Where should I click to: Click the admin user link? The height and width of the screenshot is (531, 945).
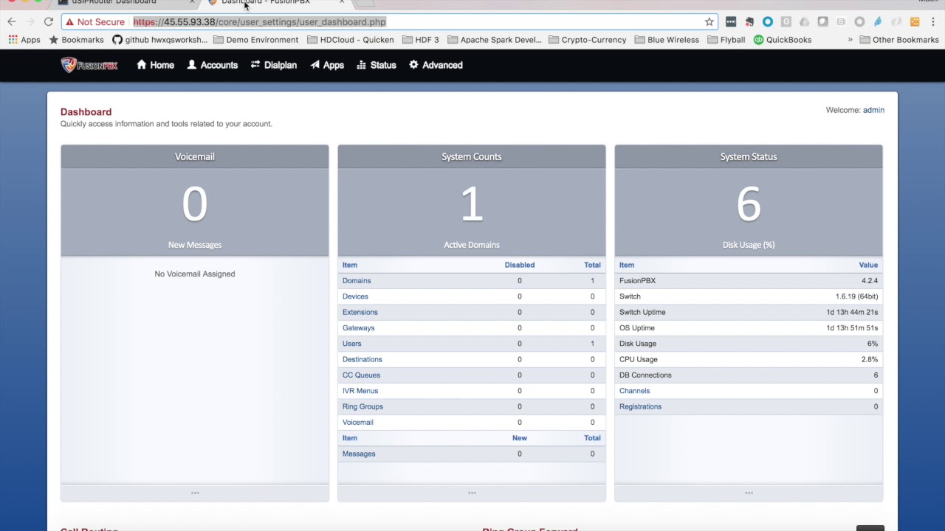pos(873,110)
